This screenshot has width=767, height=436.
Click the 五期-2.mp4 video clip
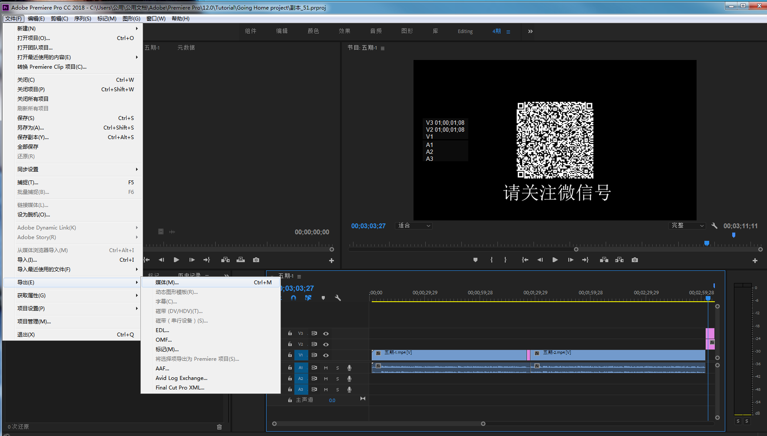point(617,355)
